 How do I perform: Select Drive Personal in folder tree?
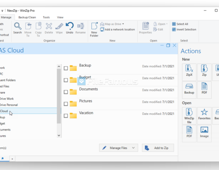9,105
